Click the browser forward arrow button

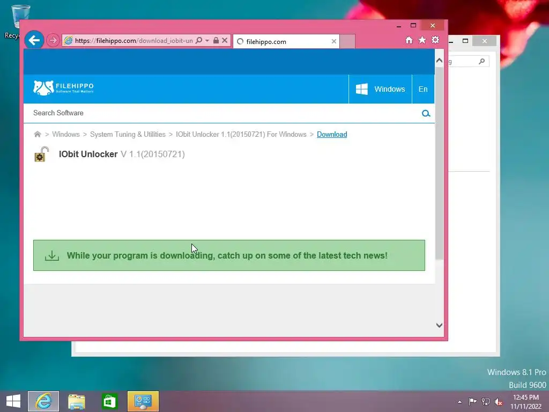click(53, 40)
